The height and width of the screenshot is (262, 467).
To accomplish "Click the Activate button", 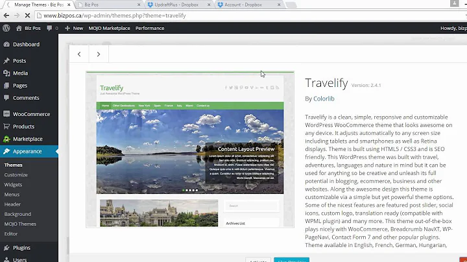I will (x=258, y=260).
